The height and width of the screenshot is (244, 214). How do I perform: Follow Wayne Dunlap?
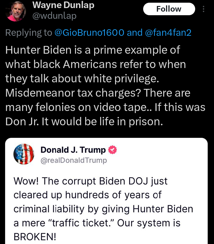click(169, 9)
